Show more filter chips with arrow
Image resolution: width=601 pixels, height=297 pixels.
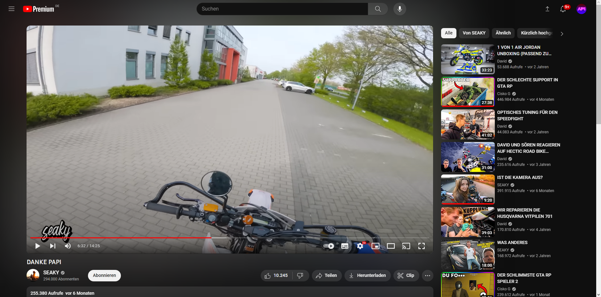tap(562, 33)
